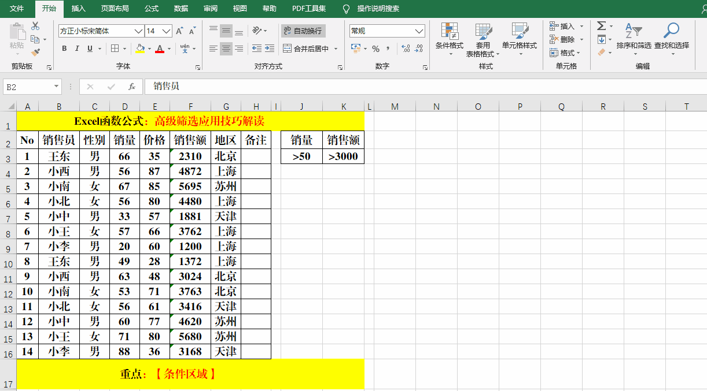Screen dimensions: 707x391
Task: Open the number format 常规 dropdown
Action: pyautogui.click(x=419, y=31)
